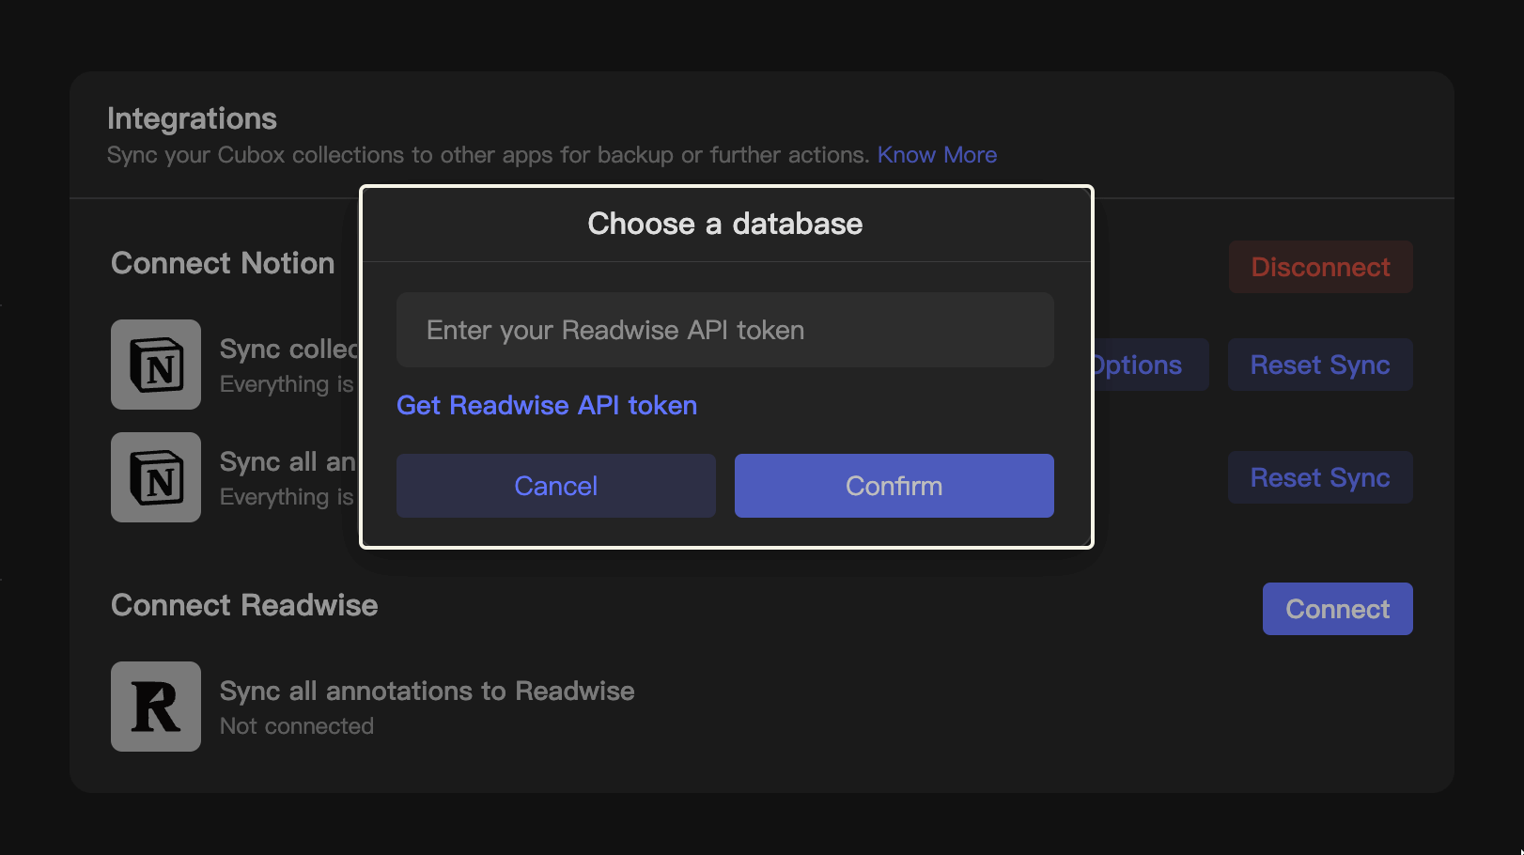1524x855 pixels.
Task: Connect the Readwise integration
Action: [x=1337, y=609]
